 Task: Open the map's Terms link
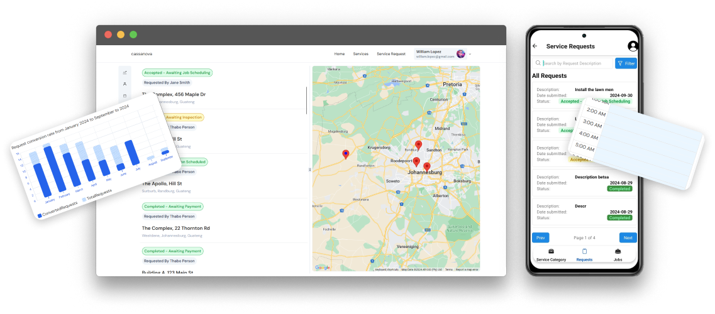coord(449,269)
